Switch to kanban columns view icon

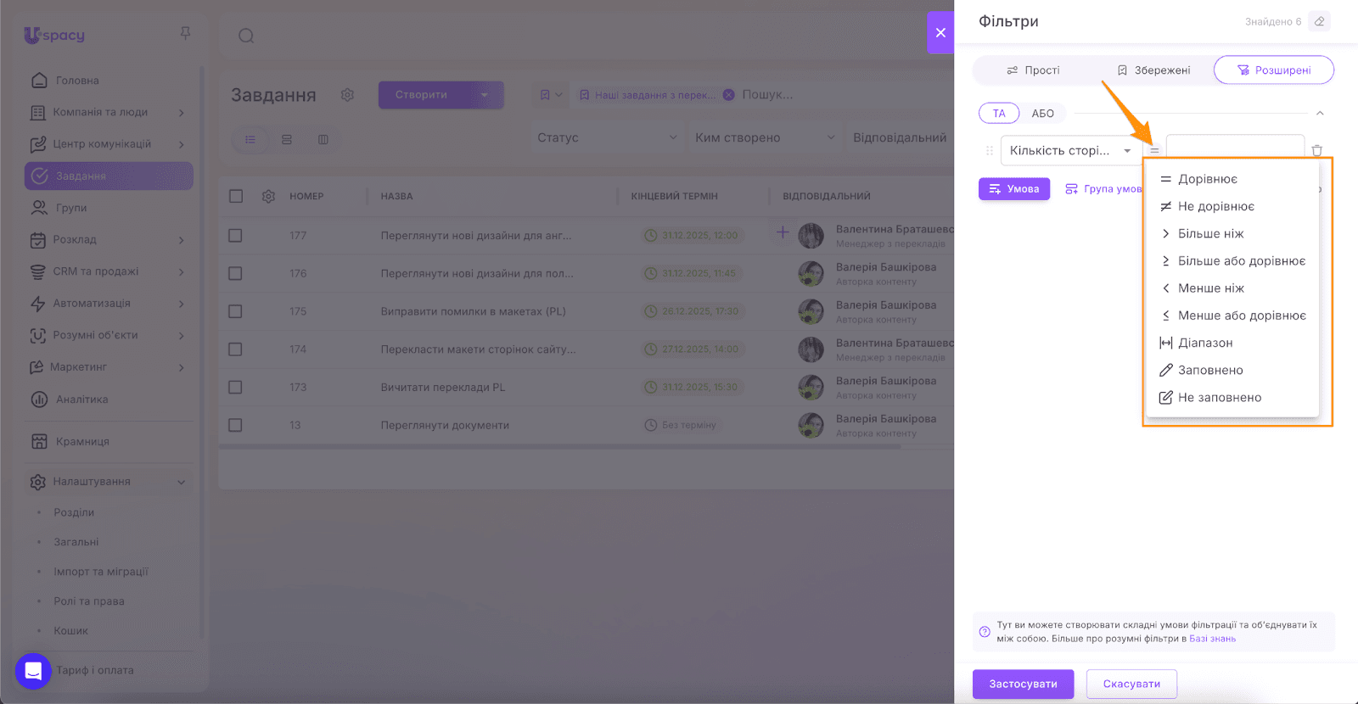pos(323,139)
